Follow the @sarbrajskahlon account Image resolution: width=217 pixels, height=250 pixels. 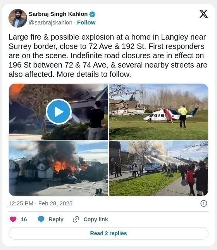pos(86,23)
